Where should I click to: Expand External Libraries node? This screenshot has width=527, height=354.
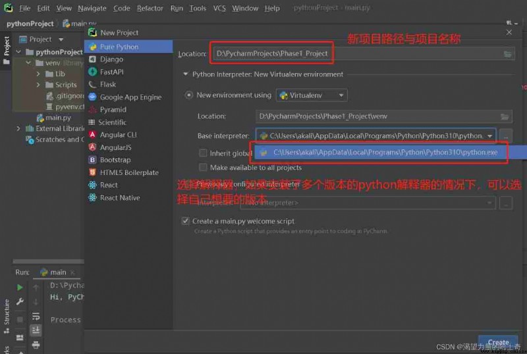(x=18, y=128)
